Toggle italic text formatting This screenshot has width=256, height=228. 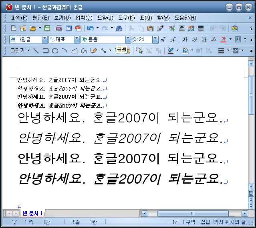point(194,39)
